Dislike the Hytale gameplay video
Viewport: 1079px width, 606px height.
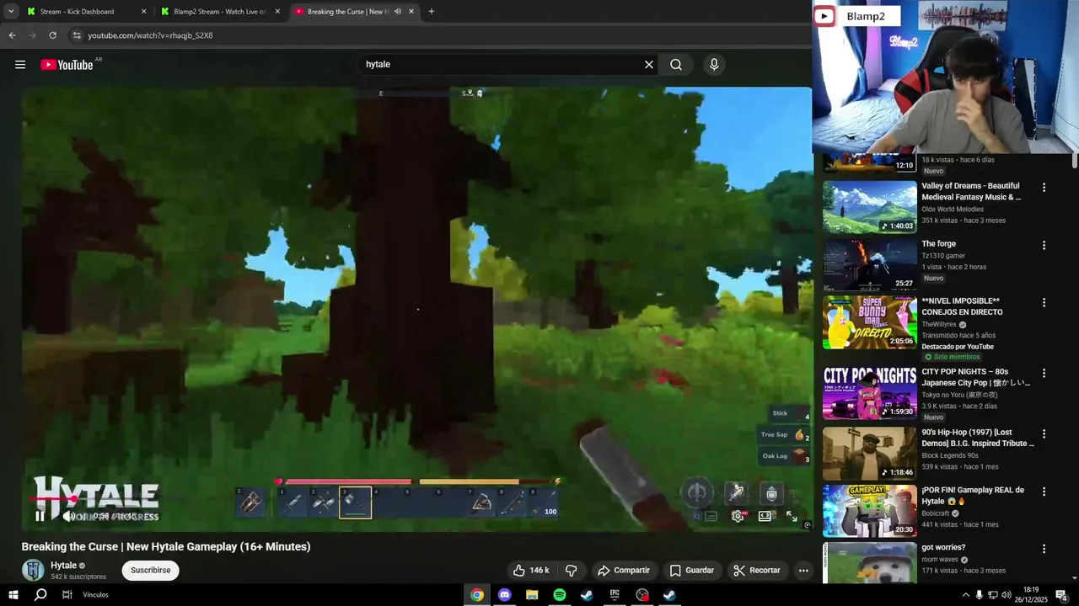pyautogui.click(x=571, y=570)
